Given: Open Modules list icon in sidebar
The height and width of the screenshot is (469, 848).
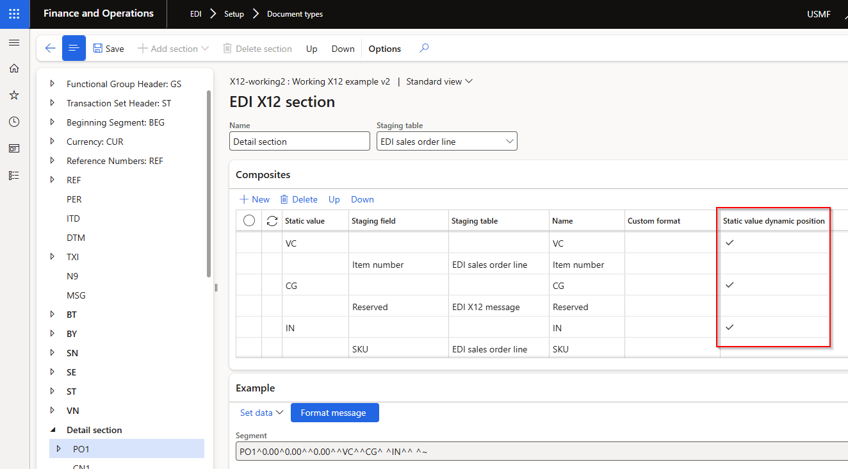Looking at the screenshot, I should point(14,175).
